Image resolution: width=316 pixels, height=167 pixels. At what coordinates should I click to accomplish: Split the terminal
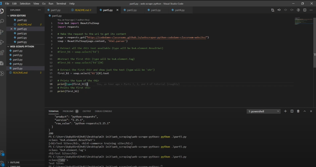pyautogui.click(x=292, y=111)
